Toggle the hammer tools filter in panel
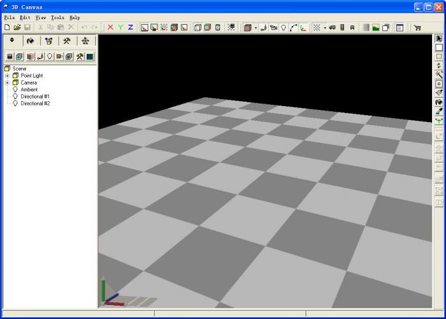 click(80, 57)
